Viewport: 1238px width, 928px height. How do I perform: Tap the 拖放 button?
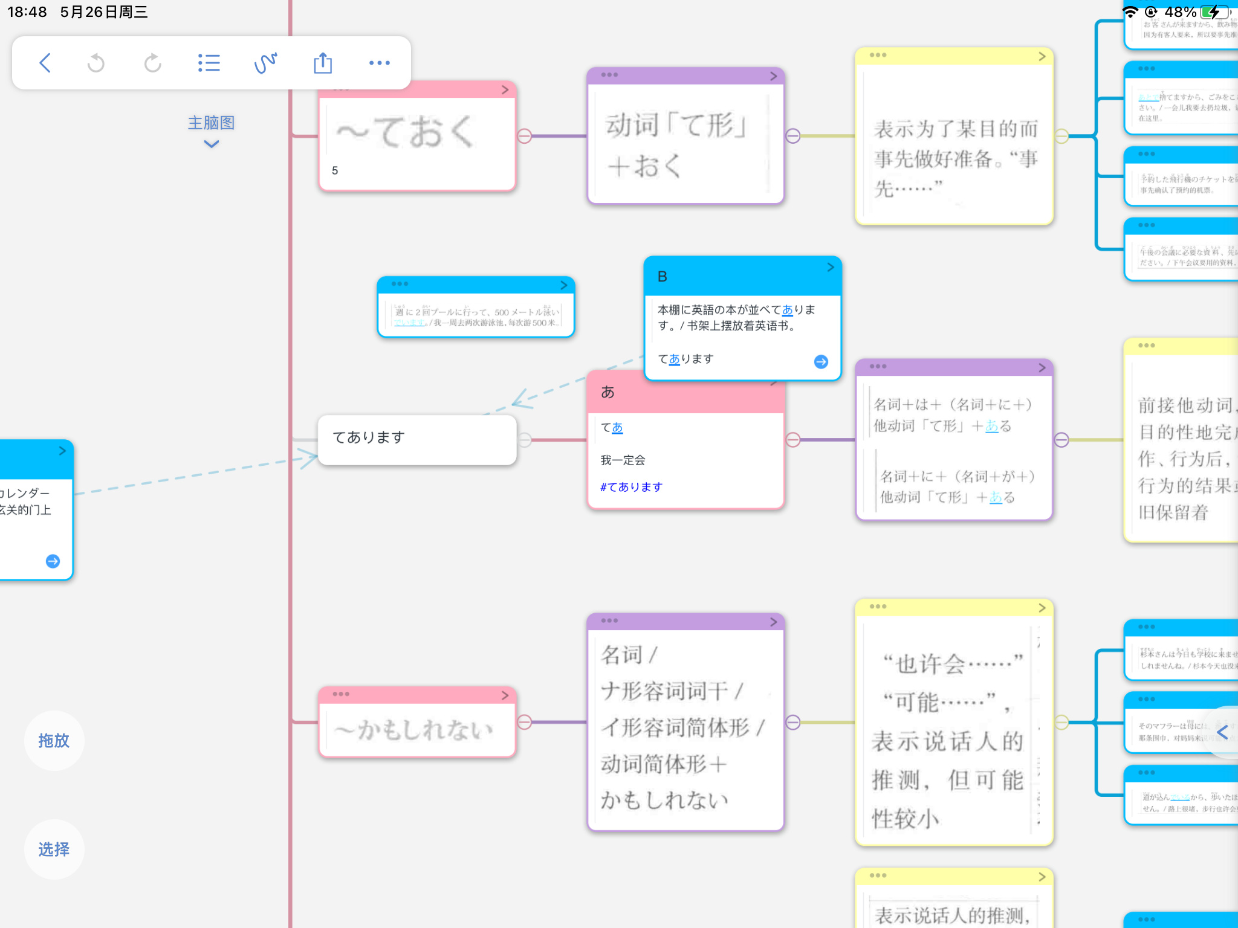(54, 740)
